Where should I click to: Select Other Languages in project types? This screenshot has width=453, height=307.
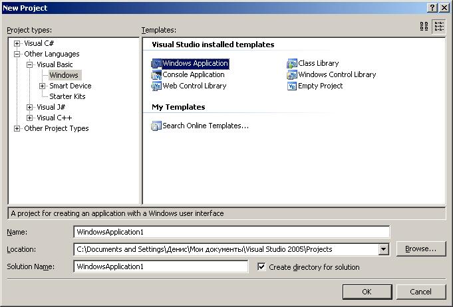tap(52, 54)
